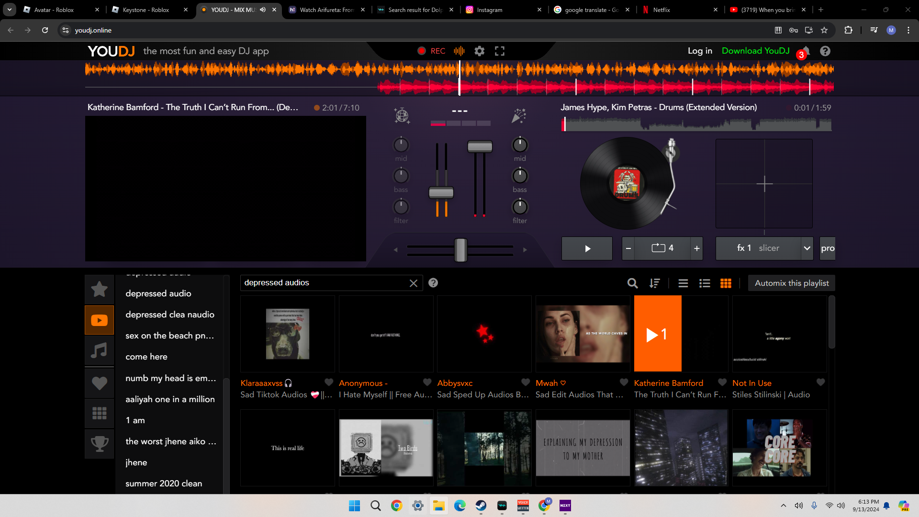Toggle the loop 4 button
This screenshot has width=919, height=517.
pyautogui.click(x=662, y=248)
